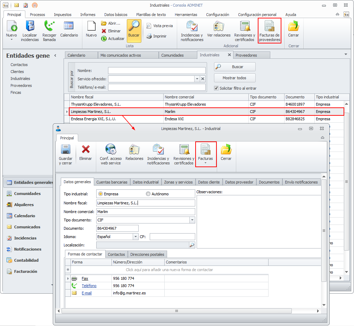Open Incidencias y notificaciones in main ribbon
Screen dimensions: 354x326
192,31
